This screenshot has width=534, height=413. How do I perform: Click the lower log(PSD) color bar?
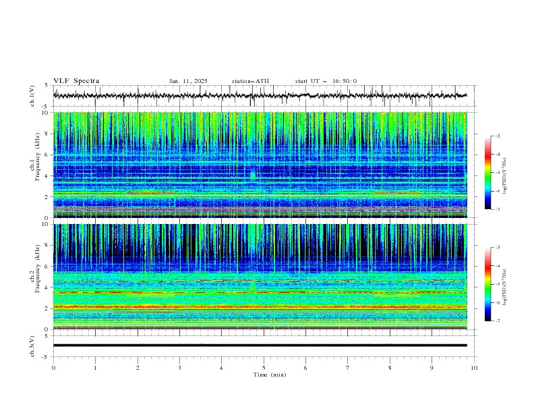pyautogui.click(x=487, y=284)
